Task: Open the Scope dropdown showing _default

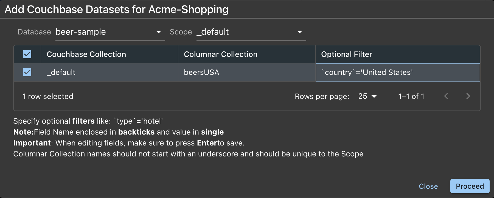Action: pos(251,32)
